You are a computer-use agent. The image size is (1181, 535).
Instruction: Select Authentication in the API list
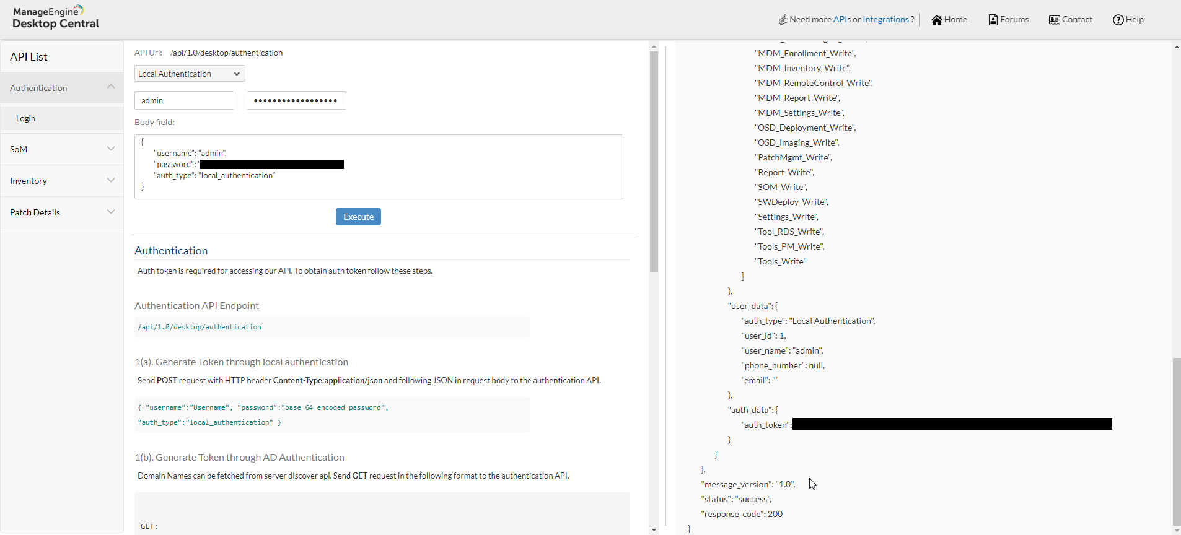62,88
